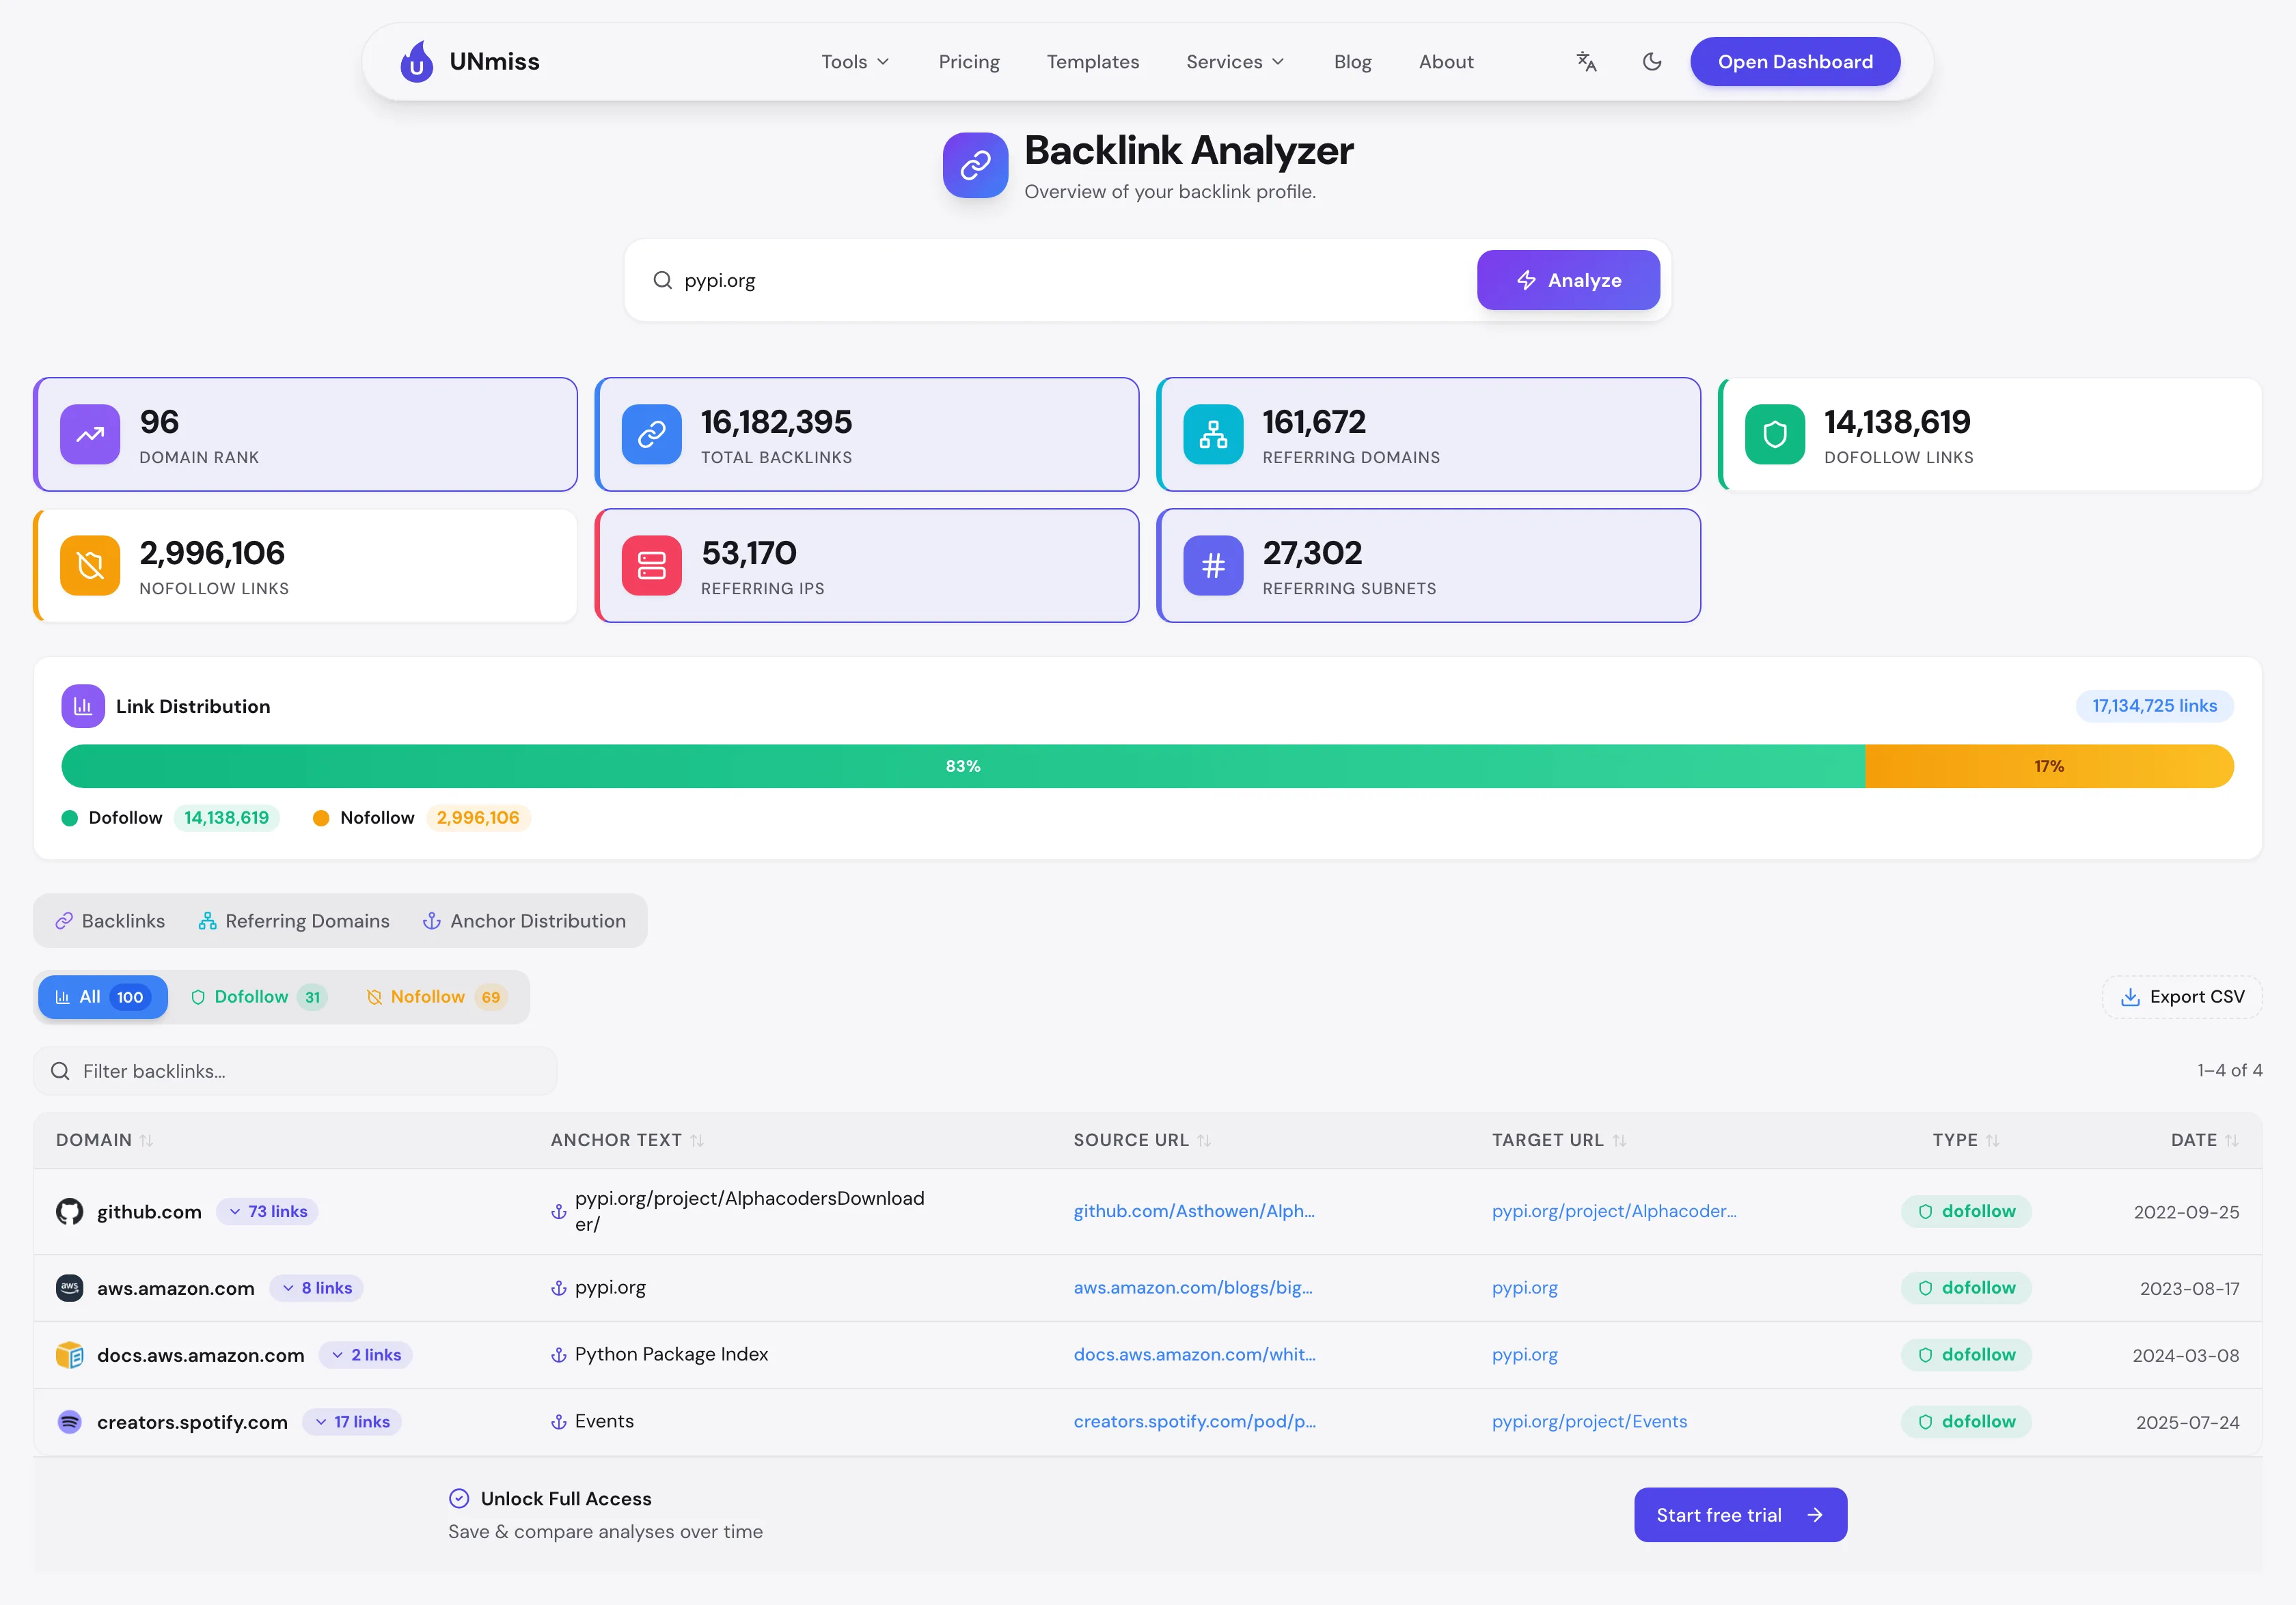Click the search magnifier in the domain field

[662, 280]
